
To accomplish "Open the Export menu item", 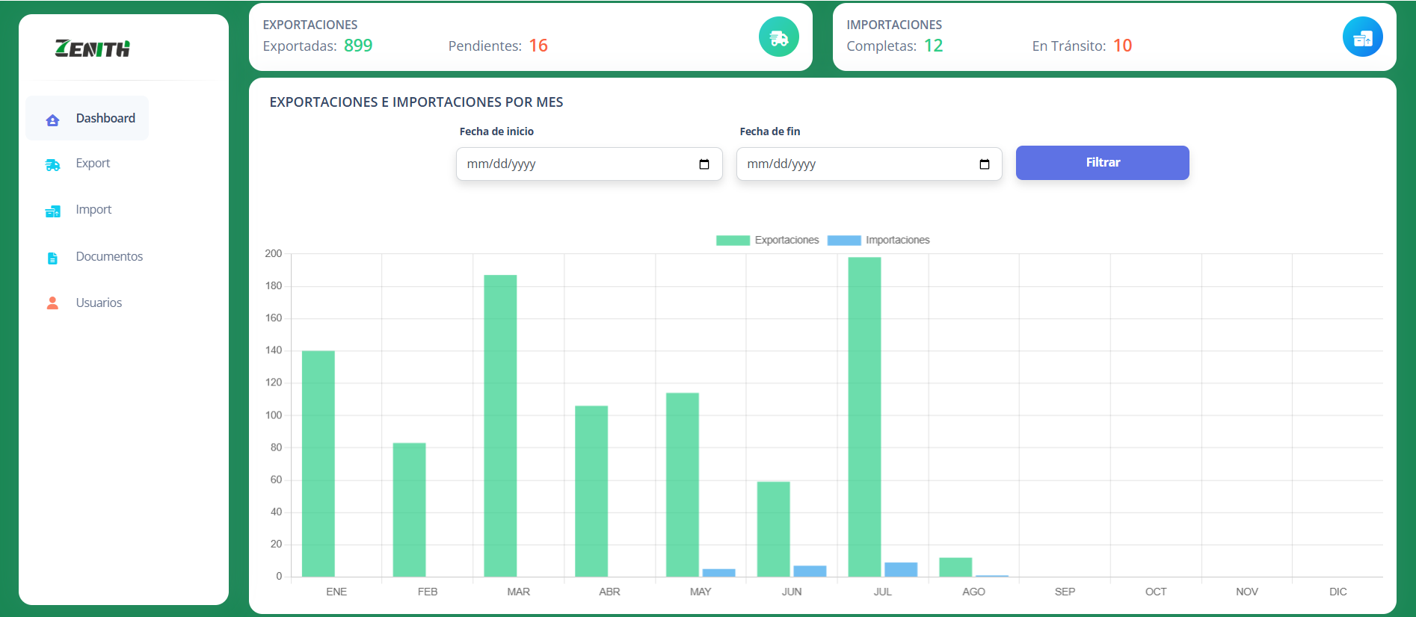I will point(93,164).
